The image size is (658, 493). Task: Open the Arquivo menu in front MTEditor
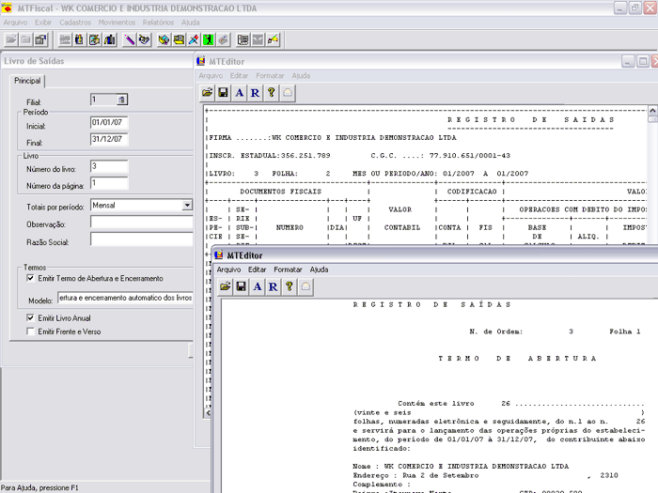coord(228,270)
